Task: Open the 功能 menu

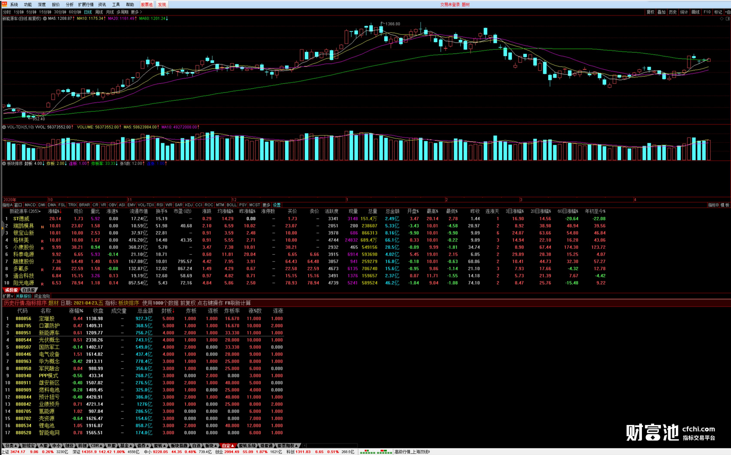Action: [28, 4]
